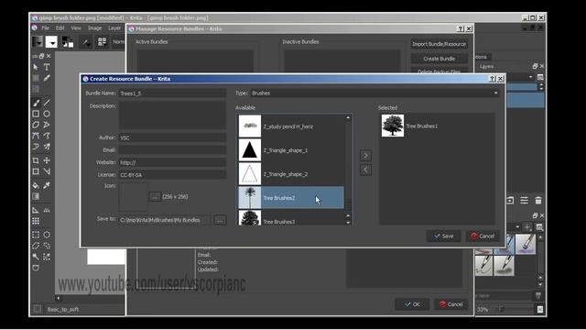
Task: Open the layer blending mode dropdown
Action: 521,77
